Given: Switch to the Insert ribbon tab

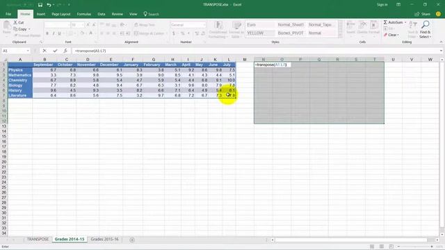Looking at the screenshot, I should point(41,14).
